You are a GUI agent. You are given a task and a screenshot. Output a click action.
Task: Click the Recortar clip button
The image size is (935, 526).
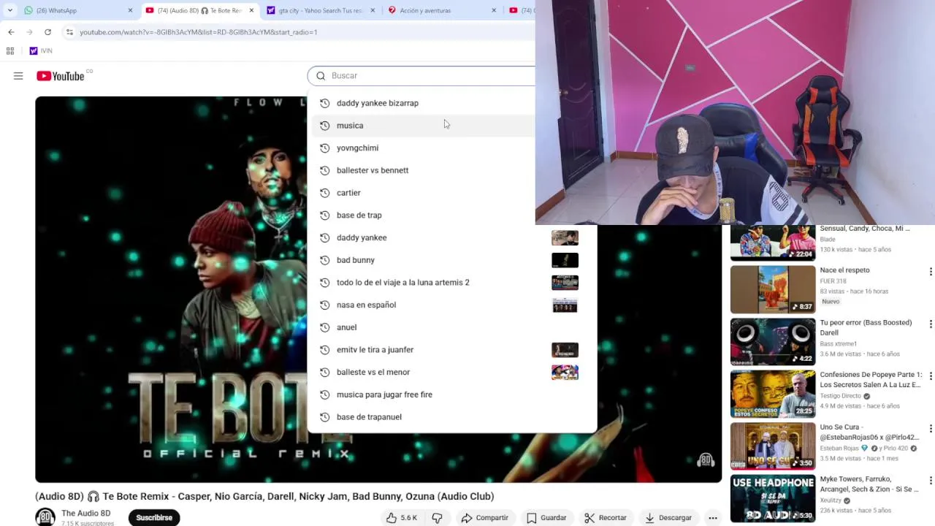(x=606, y=517)
